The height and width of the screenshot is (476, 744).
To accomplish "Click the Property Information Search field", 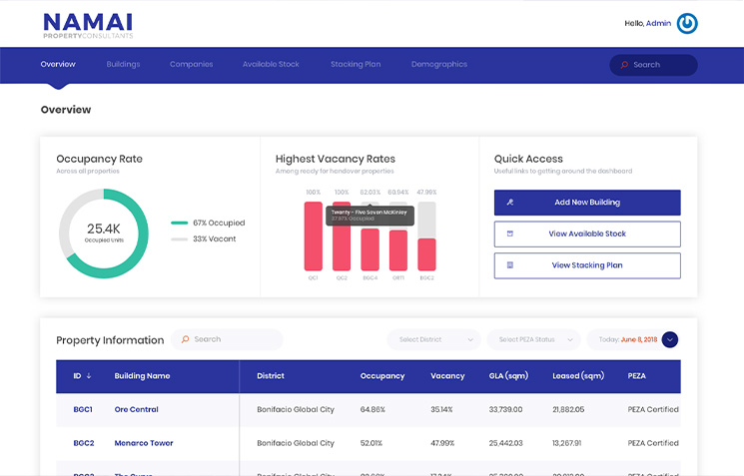I will point(227,339).
